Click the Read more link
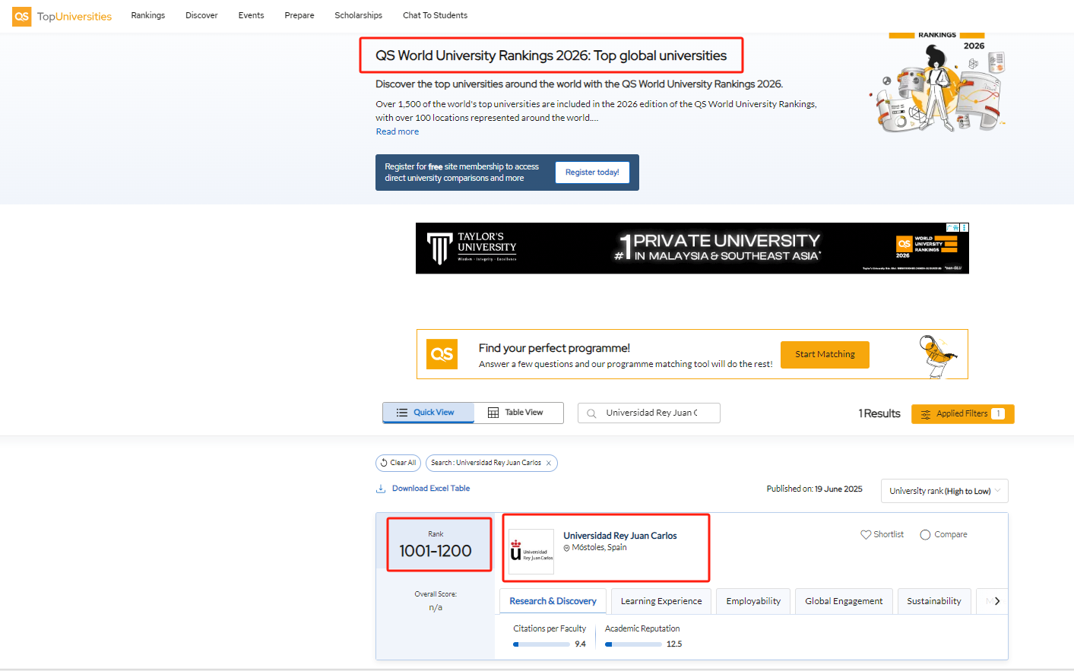Screen dimensions: 1074x671 coord(397,131)
